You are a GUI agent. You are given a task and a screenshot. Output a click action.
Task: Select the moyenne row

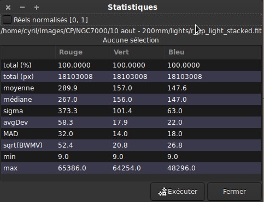click(131, 88)
